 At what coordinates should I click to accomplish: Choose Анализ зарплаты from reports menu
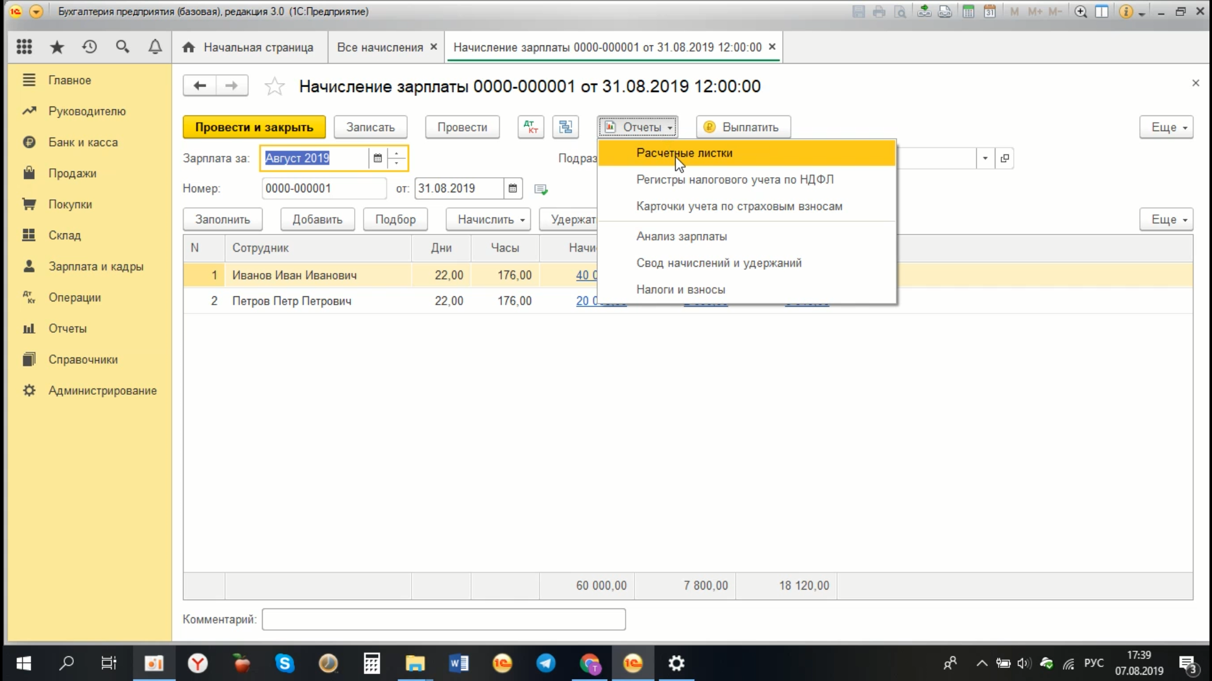click(x=681, y=236)
